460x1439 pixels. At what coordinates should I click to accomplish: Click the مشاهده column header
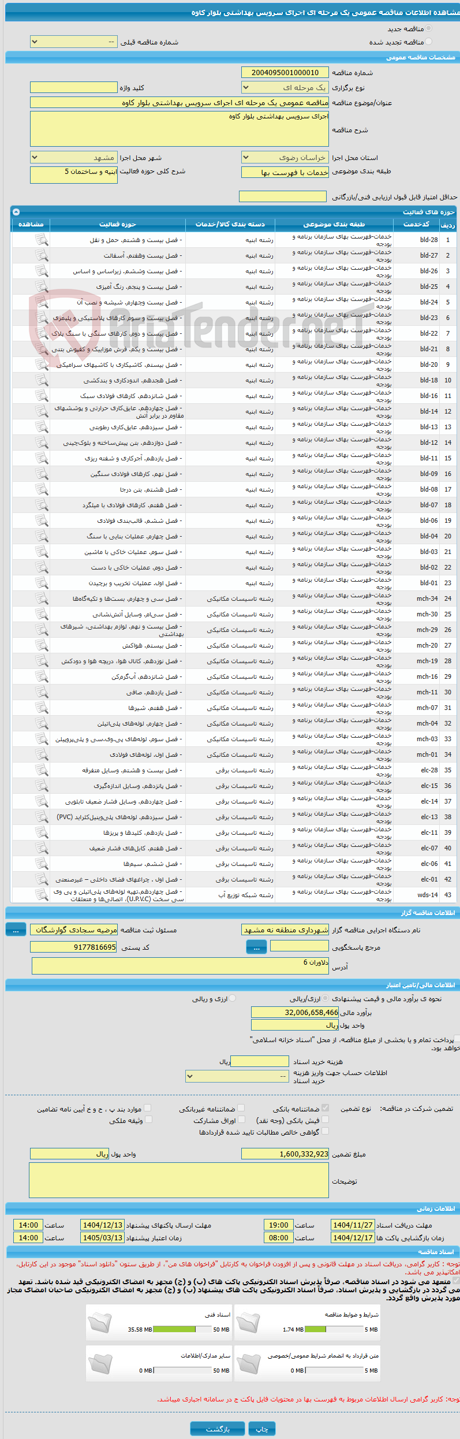coord(31,224)
